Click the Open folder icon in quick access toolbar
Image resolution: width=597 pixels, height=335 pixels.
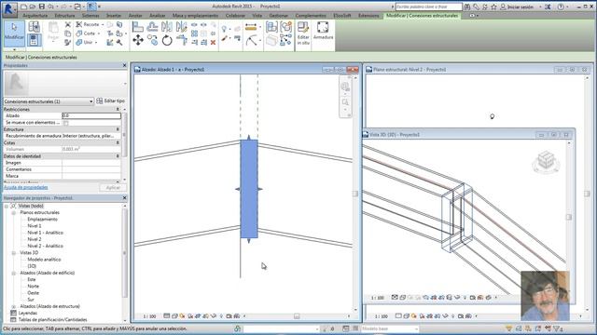click(x=33, y=7)
